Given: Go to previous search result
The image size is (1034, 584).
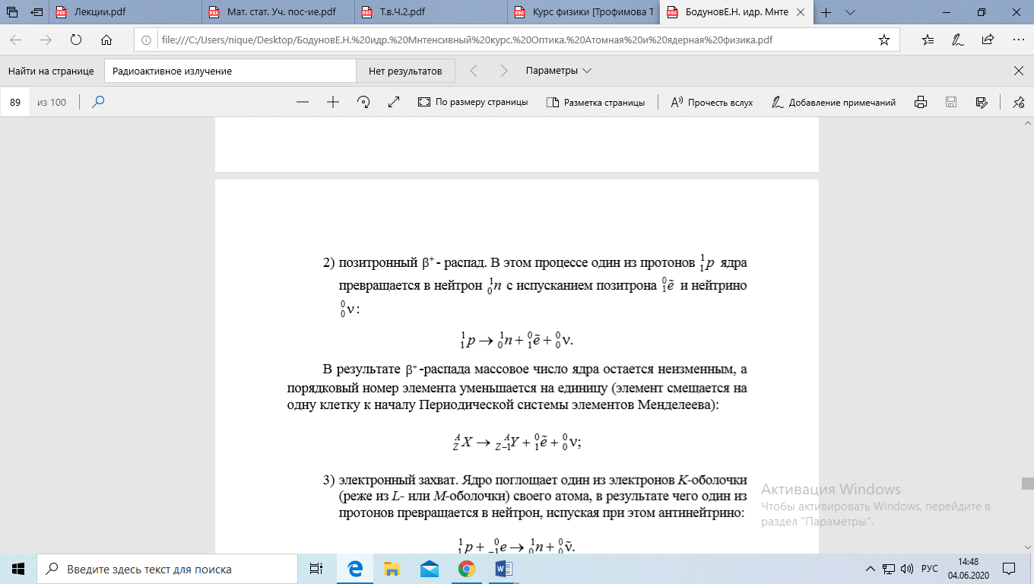Looking at the screenshot, I should [474, 71].
